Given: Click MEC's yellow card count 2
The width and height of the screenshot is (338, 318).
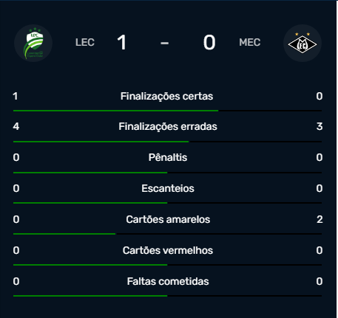Looking at the screenshot, I should (320, 219).
